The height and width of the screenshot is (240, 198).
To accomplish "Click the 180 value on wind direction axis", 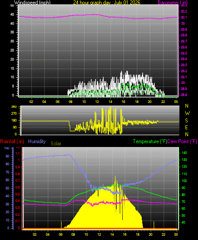I will pos(14,121).
